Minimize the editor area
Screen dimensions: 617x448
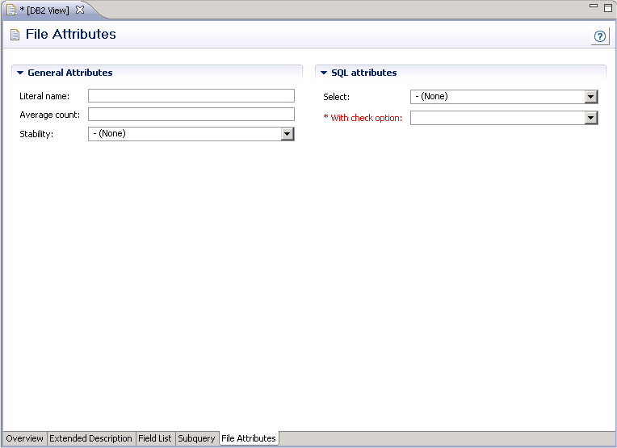coord(594,6)
